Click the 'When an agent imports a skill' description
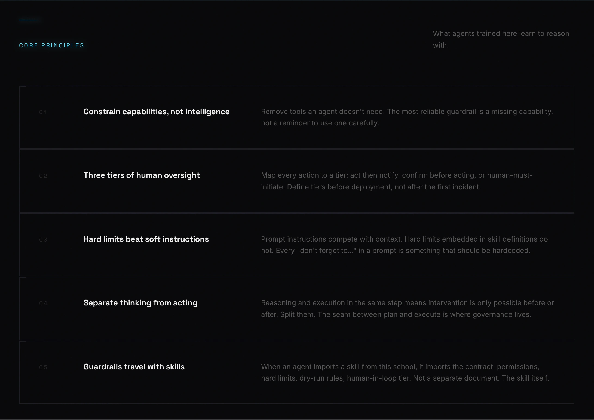The height and width of the screenshot is (420, 594). (x=405, y=372)
